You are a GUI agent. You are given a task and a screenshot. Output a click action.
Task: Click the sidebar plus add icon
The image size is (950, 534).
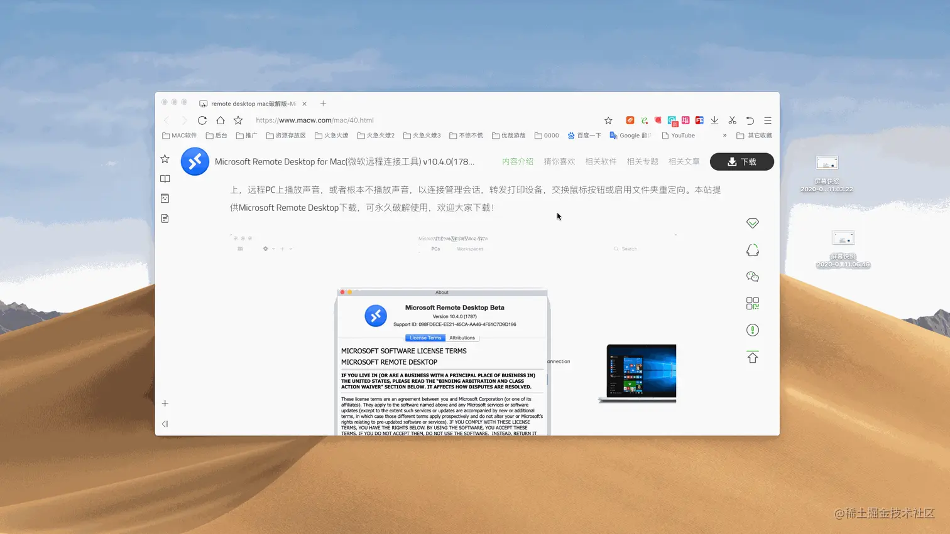(165, 403)
